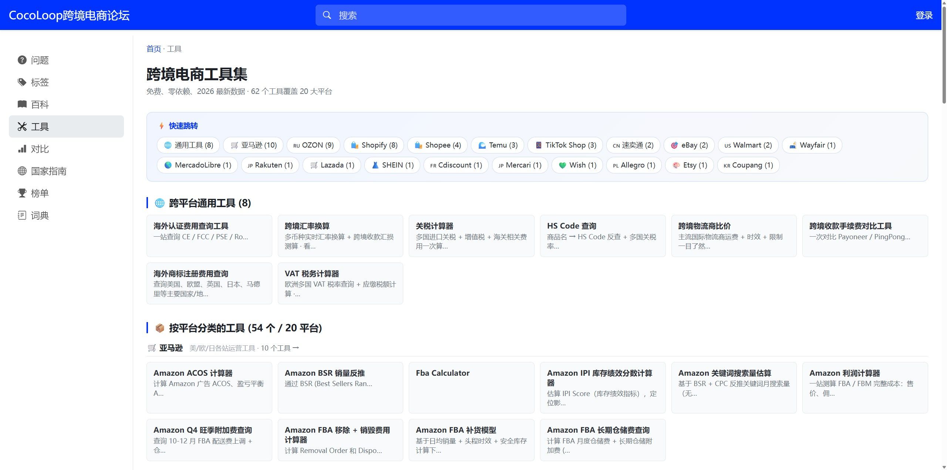947x470 pixels.
Task: Open the Amazon IPI 库存绩效分数计算器 card
Action: (x=603, y=388)
